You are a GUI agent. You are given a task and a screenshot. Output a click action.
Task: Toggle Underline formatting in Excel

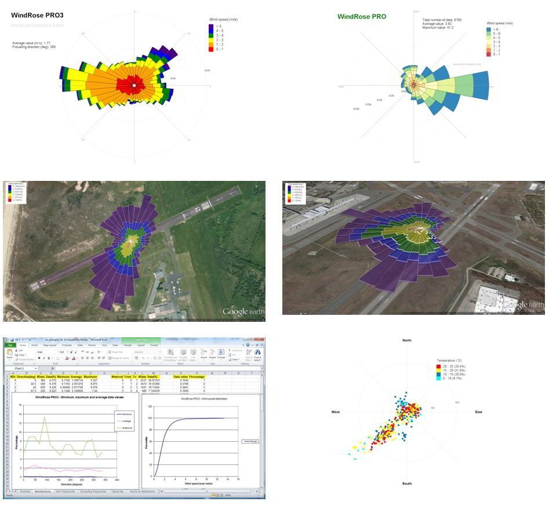(x=49, y=358)
